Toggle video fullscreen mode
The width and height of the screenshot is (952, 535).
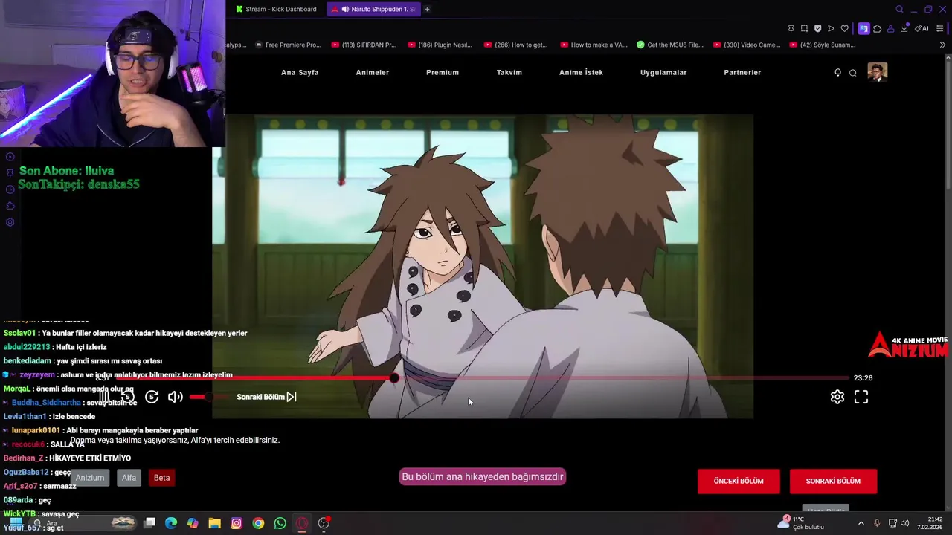pyautogui.click(x=861, y=397)
